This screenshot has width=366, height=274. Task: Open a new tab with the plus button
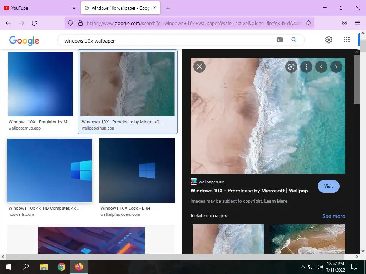(x=168, y=8)
